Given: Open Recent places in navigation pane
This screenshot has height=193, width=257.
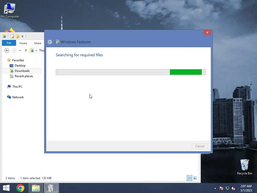Looking at the screenshot, I should [x=21, y=76].
